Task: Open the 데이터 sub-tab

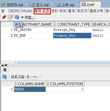Action: pyautogui.click(x=15, y=11)
